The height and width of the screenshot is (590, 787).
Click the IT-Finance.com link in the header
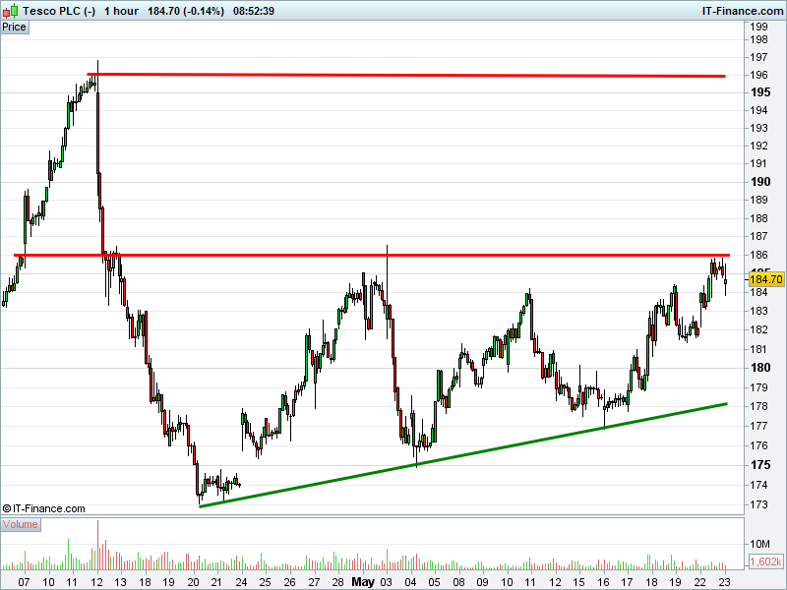coord(743,11)
